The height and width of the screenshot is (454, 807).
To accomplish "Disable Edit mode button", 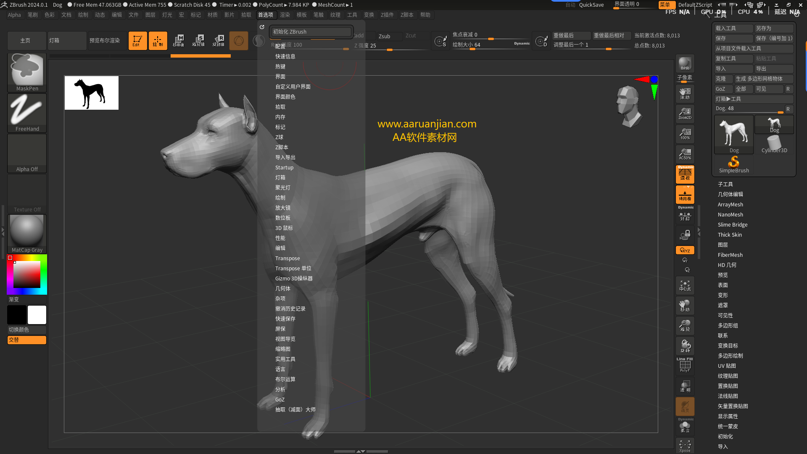I will (137, 40).
